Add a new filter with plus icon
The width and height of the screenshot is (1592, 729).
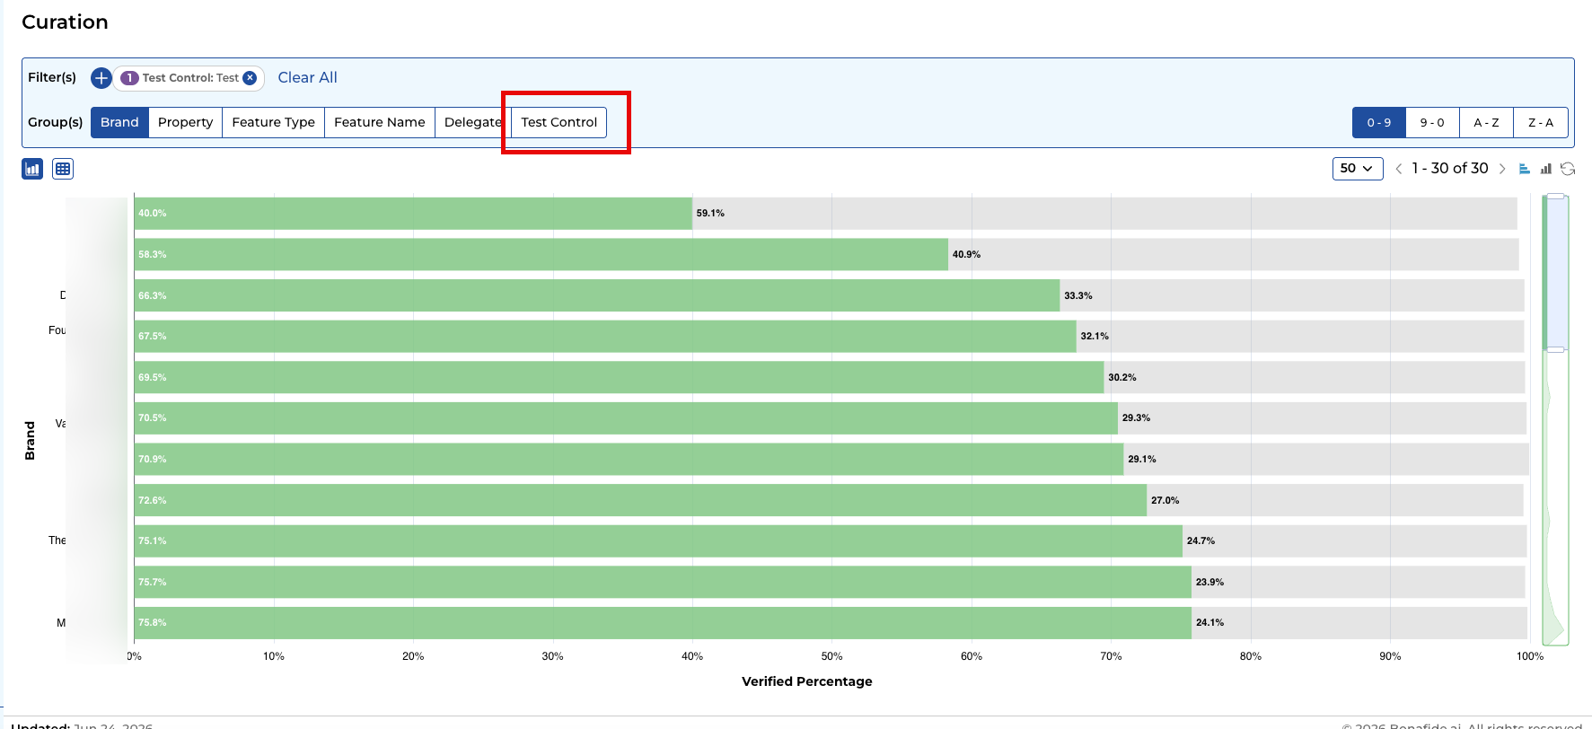pos(101,78)
